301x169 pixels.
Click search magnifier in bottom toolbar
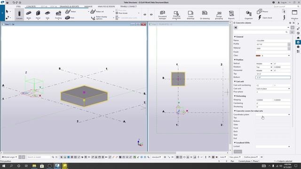[x=53, y=157]
